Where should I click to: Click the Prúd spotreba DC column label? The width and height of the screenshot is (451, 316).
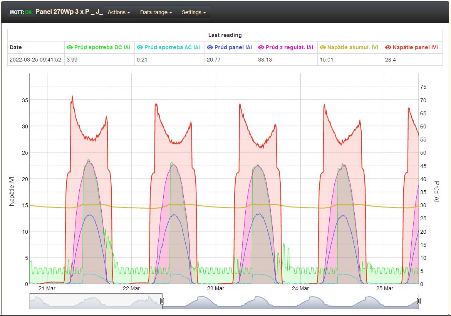click(x=102, y=48)
